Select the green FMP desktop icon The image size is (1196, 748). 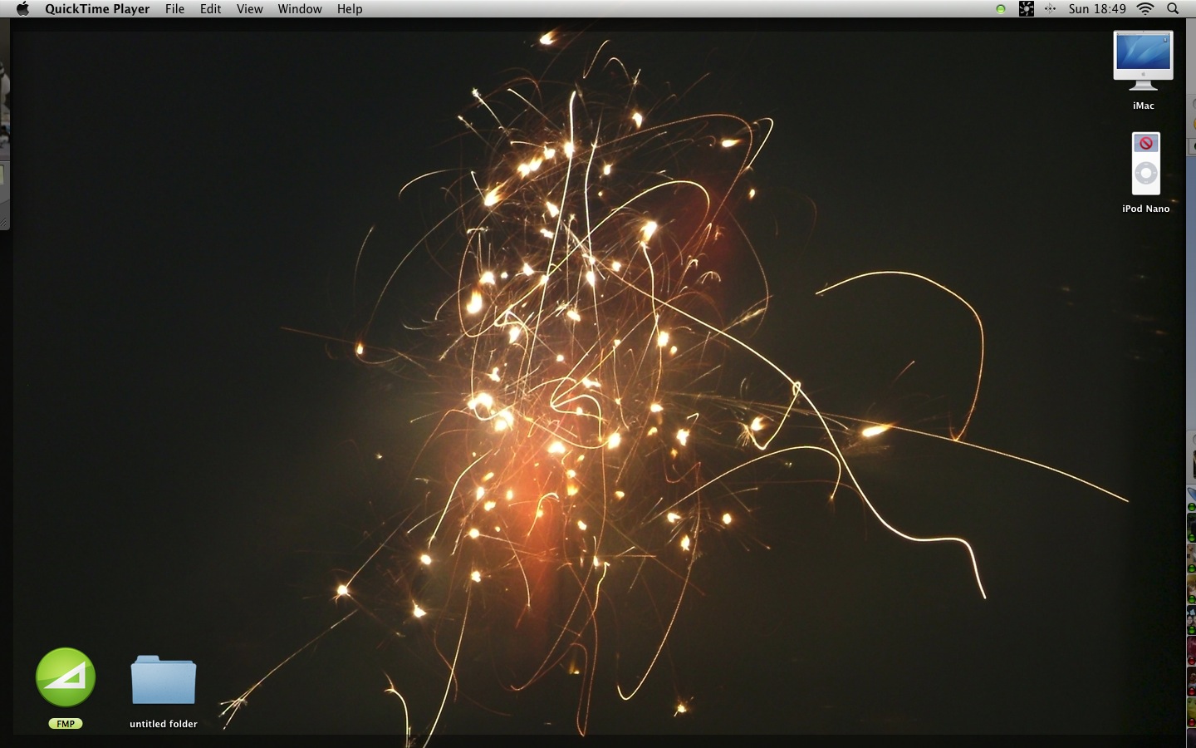click(66, 677)
